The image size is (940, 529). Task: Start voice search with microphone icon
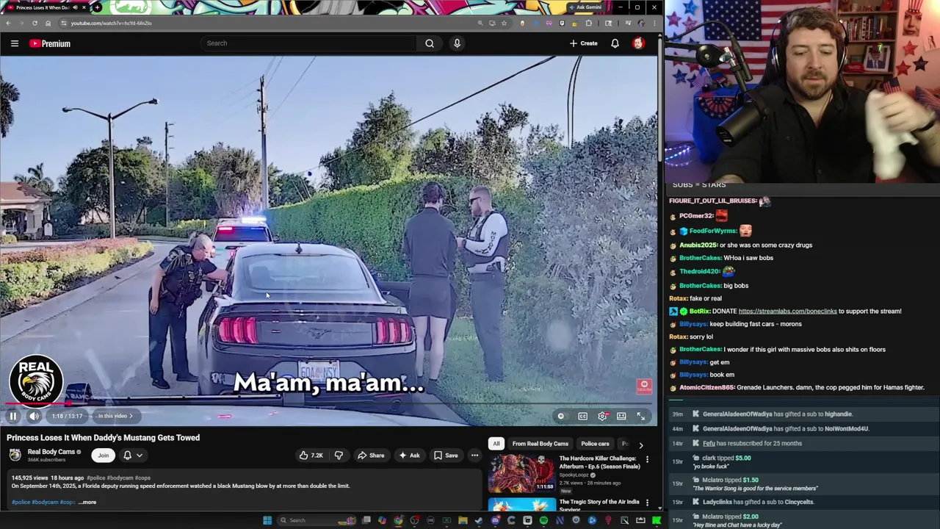(457, 43)
